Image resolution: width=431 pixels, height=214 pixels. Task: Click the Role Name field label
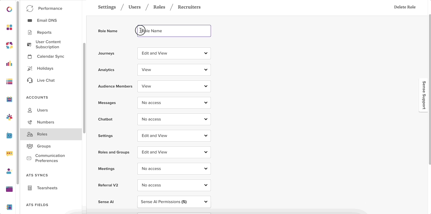pos(108,31)
